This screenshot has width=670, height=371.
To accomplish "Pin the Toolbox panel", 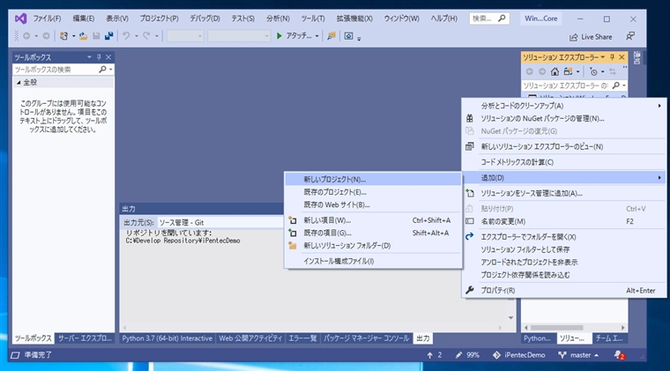I will [x=99, y=56].
